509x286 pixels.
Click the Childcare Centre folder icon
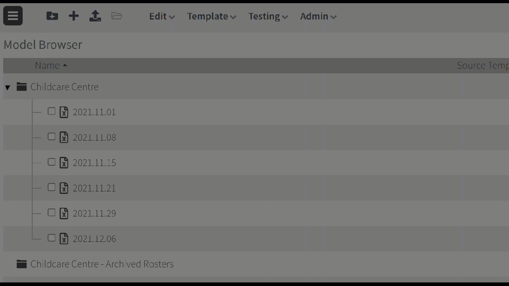pos(21,87)
